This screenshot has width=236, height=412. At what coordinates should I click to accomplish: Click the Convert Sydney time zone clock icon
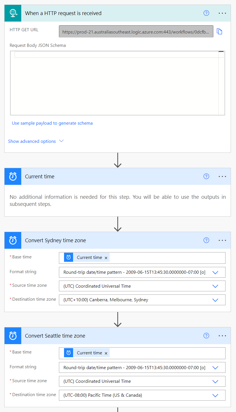tap(13, 240)
